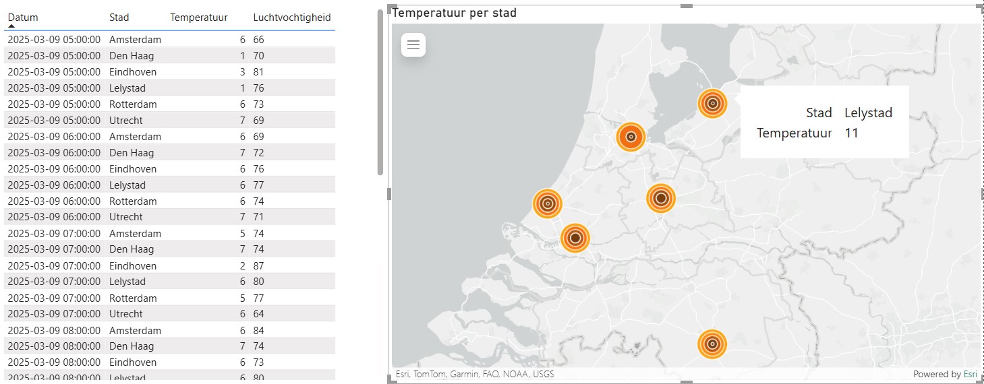Click humidity value 87 in Eindhoven row
This screenshot has height=384, width=984.
pos(258,266)
